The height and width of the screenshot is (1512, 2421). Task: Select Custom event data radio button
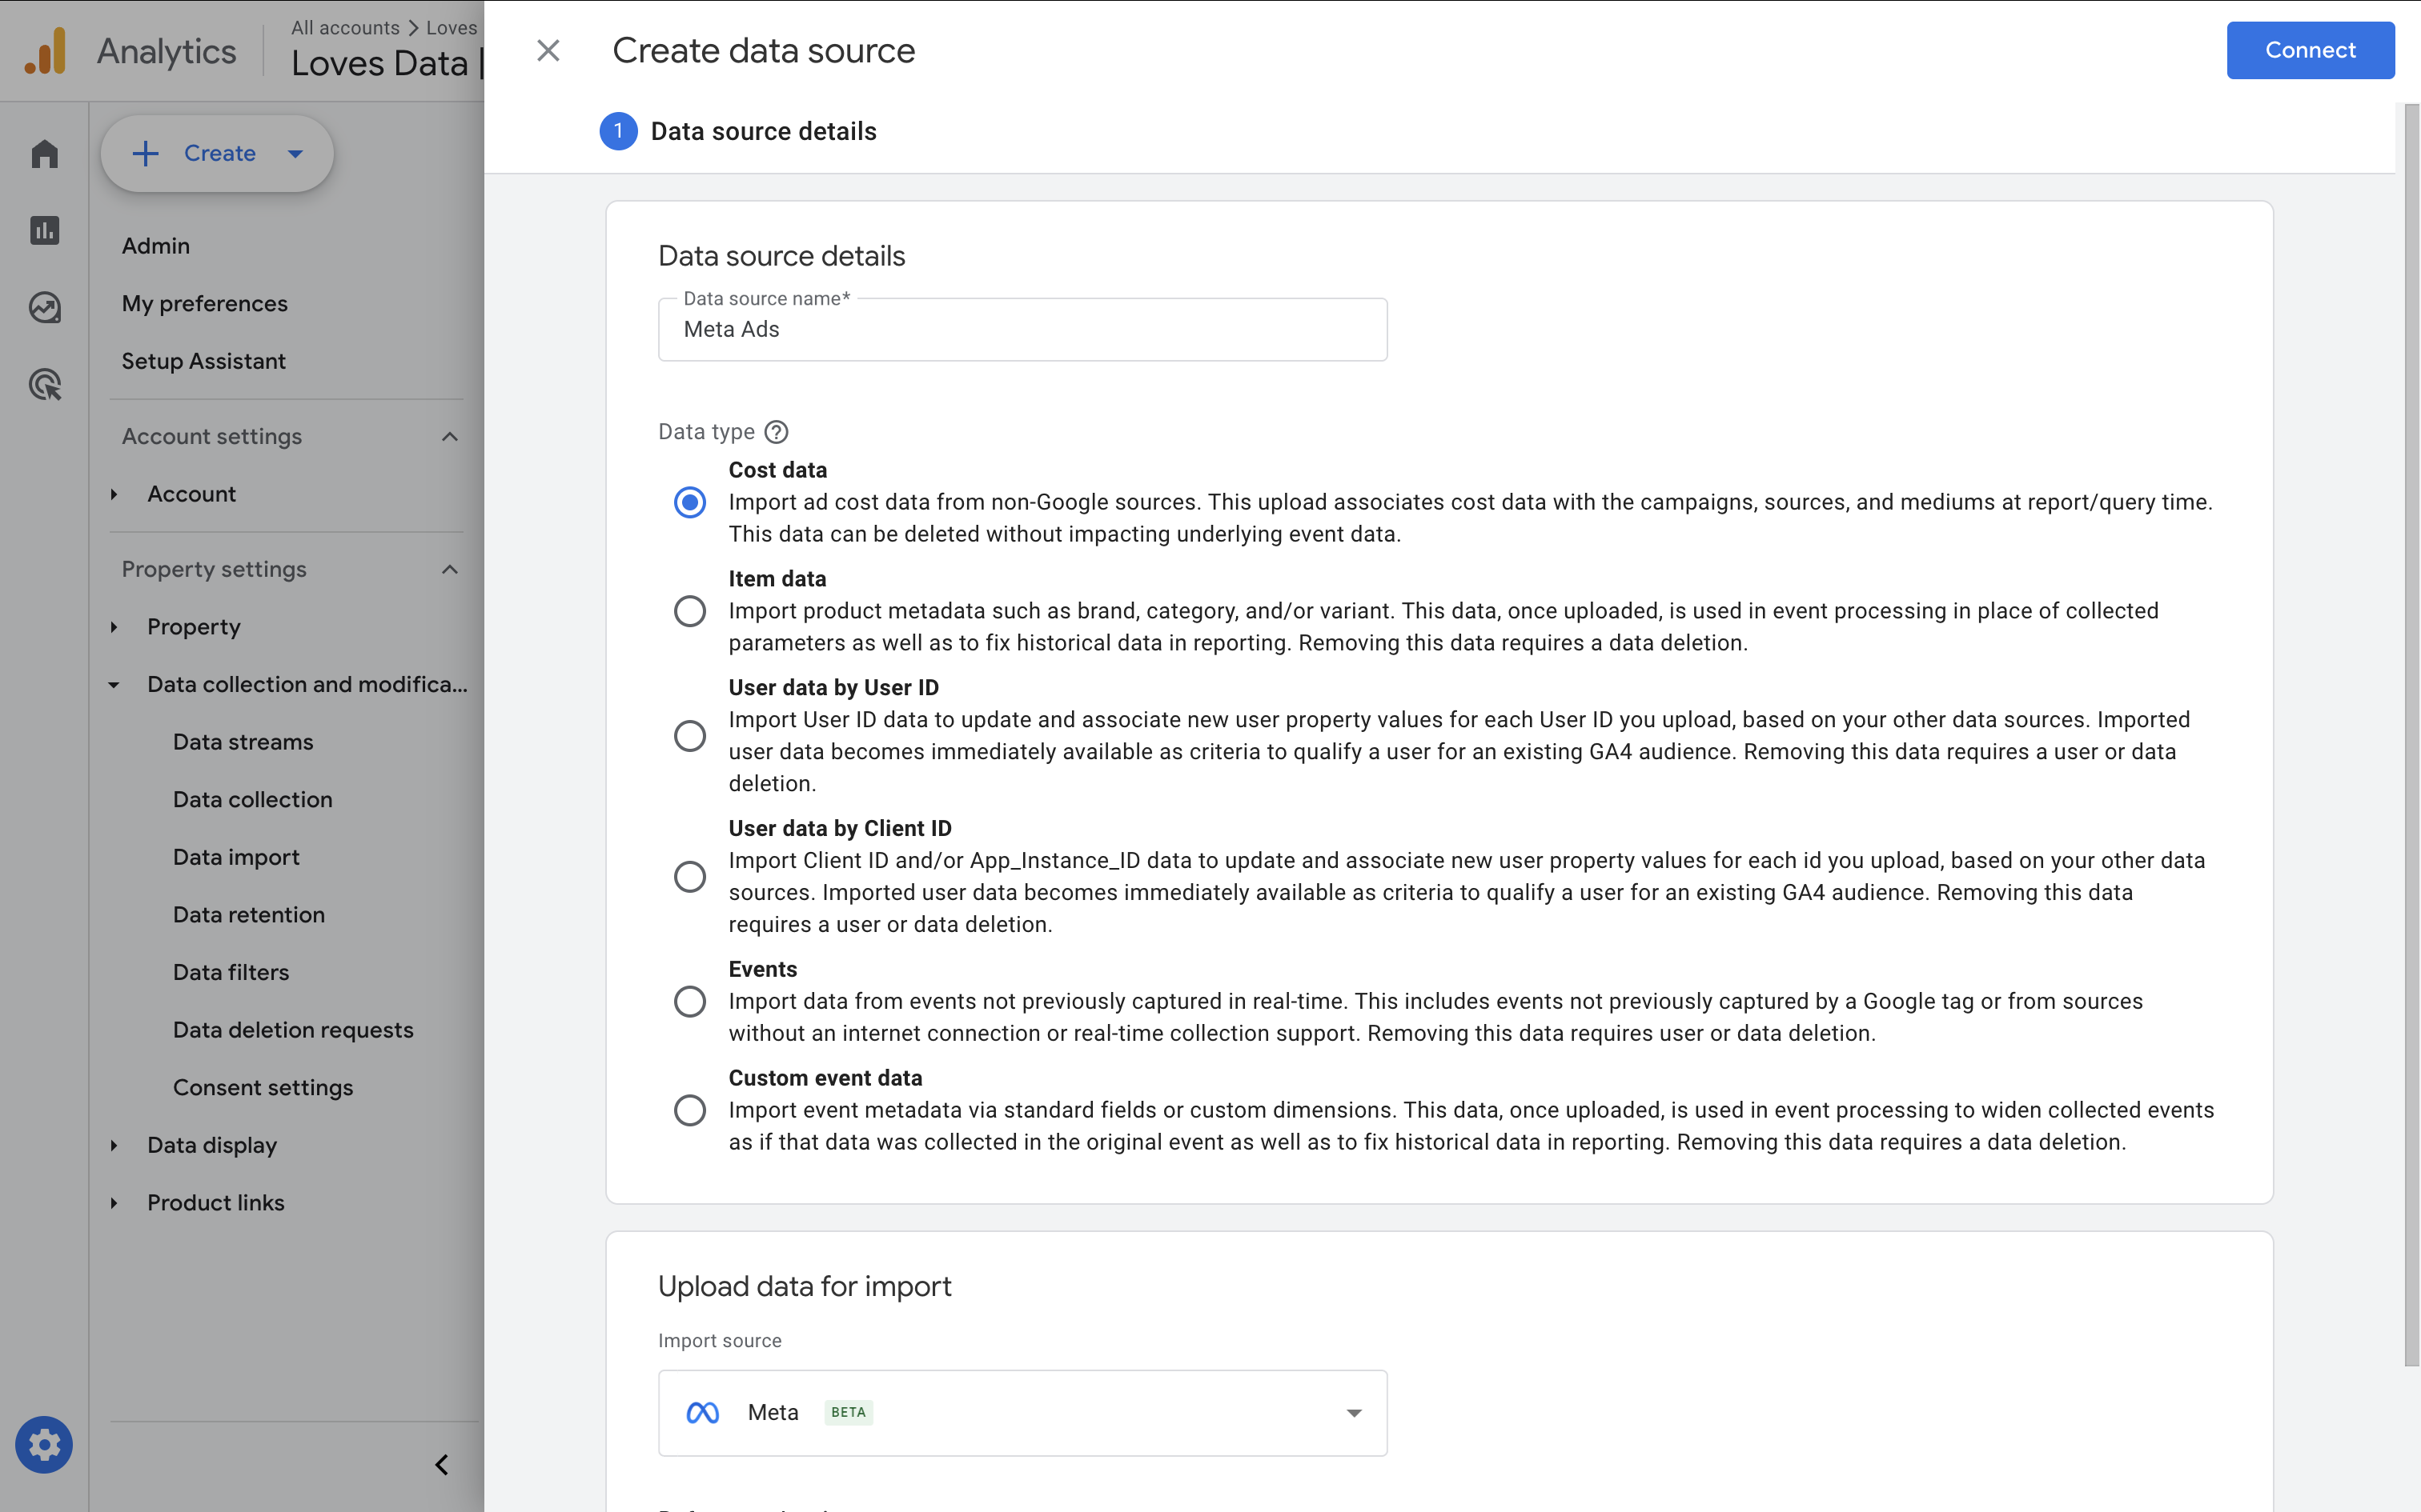(689, 1110)
